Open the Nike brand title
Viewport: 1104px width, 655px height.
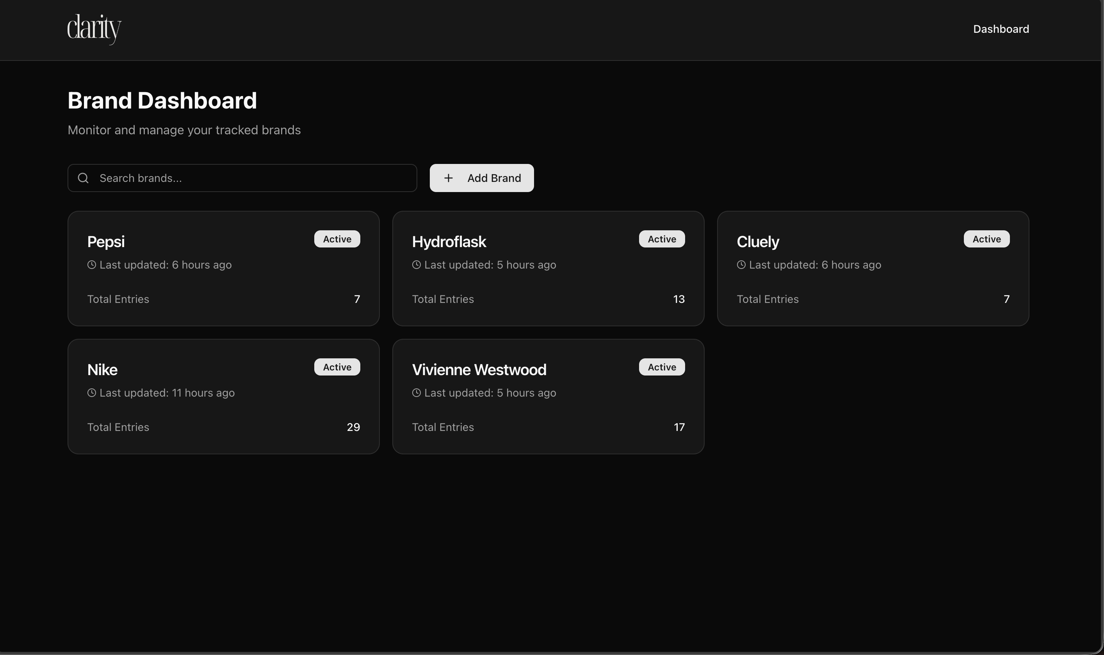click(102, 370)
